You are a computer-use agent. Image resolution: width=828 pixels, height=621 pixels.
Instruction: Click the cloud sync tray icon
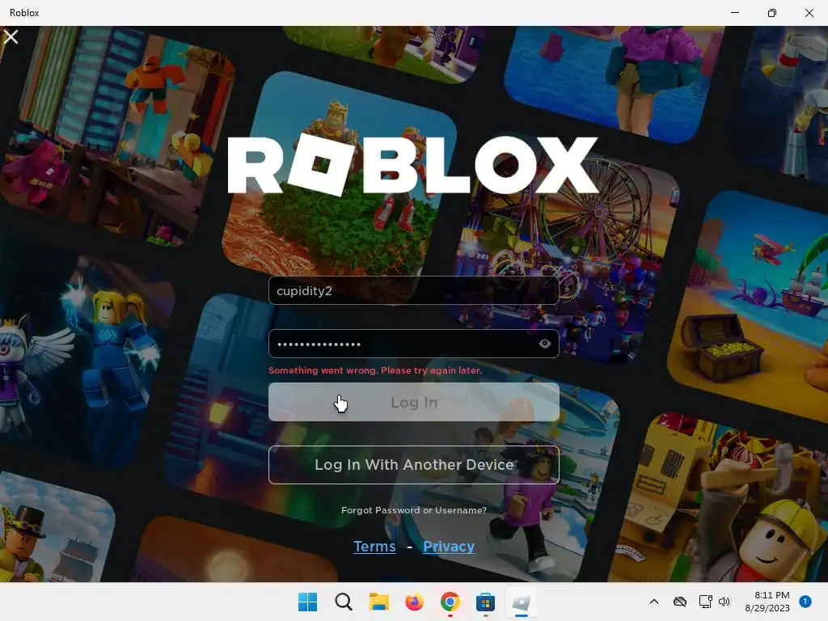coord(679,602)
